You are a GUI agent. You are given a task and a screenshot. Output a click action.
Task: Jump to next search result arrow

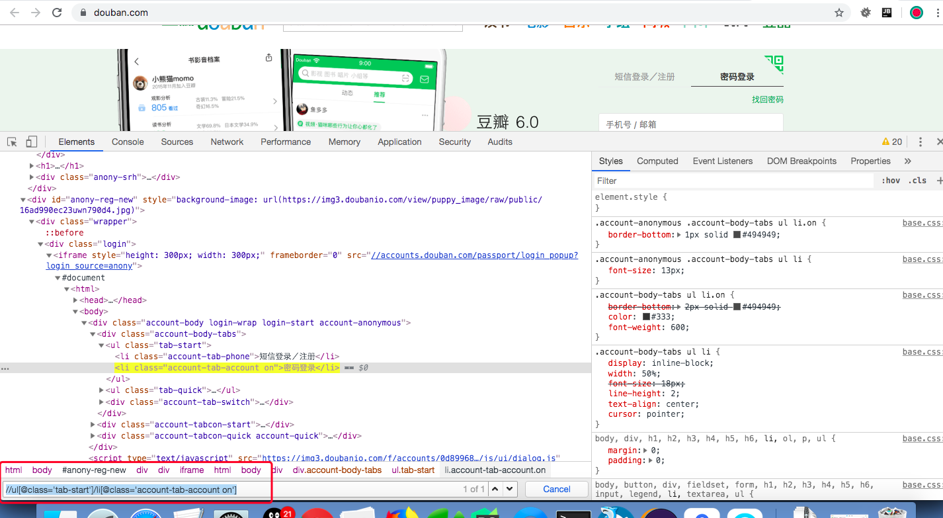509,489
